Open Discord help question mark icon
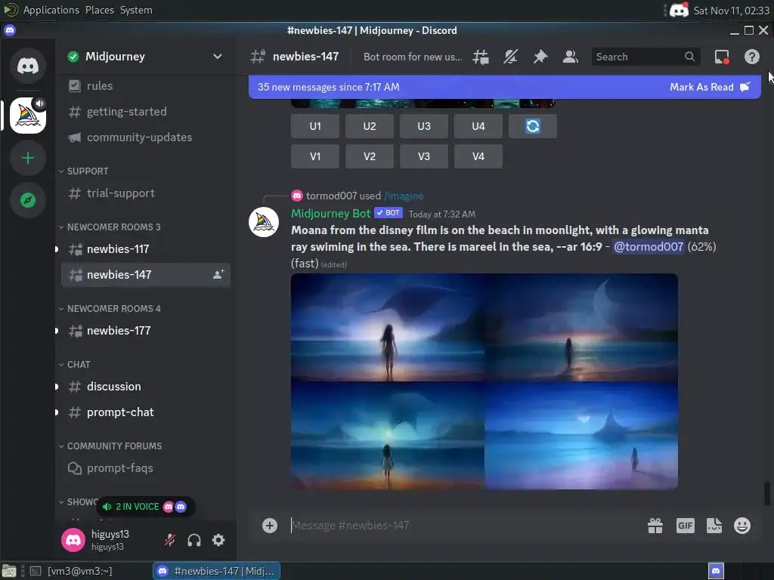This screenshot has height=580, width=774. coord(752,57)
